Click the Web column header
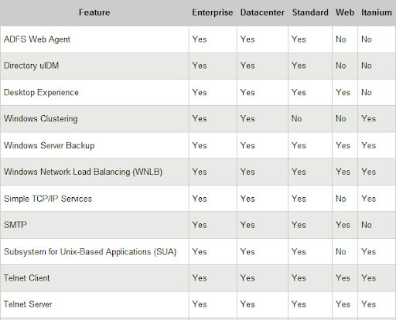This screenshot has width=396, height=320. pyautogui.click(x=345, y=12)
